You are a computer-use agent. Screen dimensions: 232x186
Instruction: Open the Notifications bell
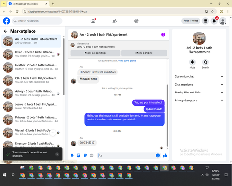[x=214, y=21]
